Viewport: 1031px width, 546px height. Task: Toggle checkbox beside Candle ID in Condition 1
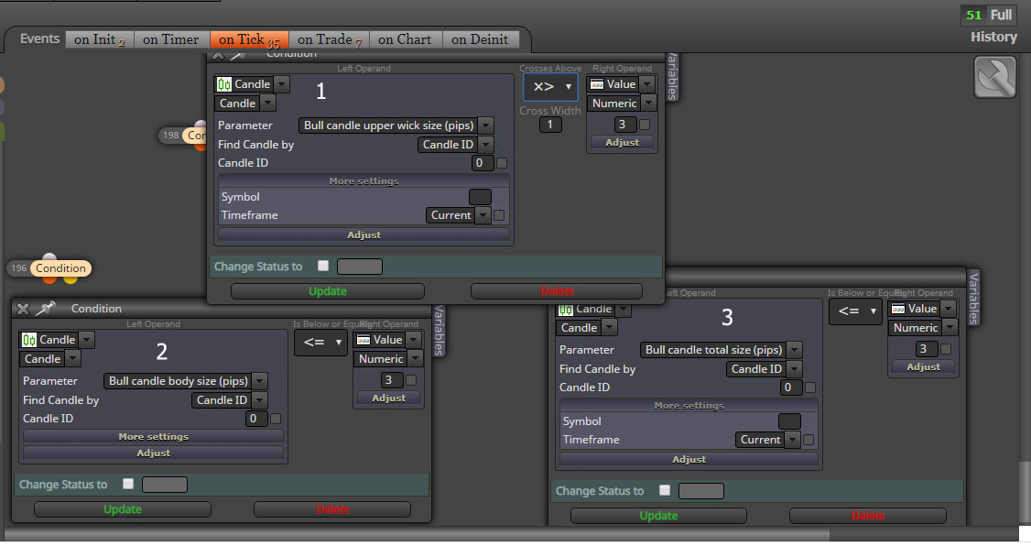[502, 163]
